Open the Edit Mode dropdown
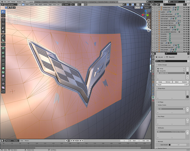The image size is (190, 151). (11, 5)
